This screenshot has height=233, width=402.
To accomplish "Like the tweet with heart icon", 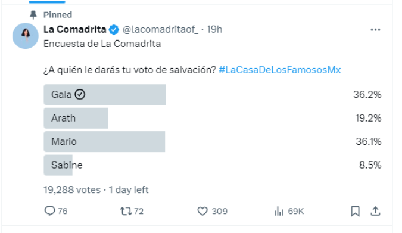I will [x=202, y=211].
